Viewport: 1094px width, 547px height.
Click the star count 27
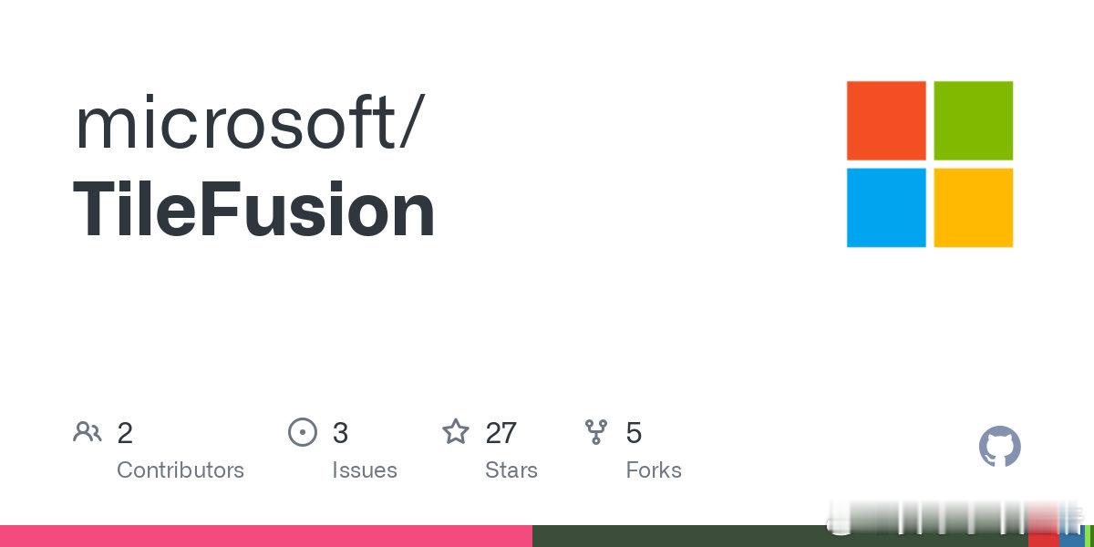click(501, 433)
